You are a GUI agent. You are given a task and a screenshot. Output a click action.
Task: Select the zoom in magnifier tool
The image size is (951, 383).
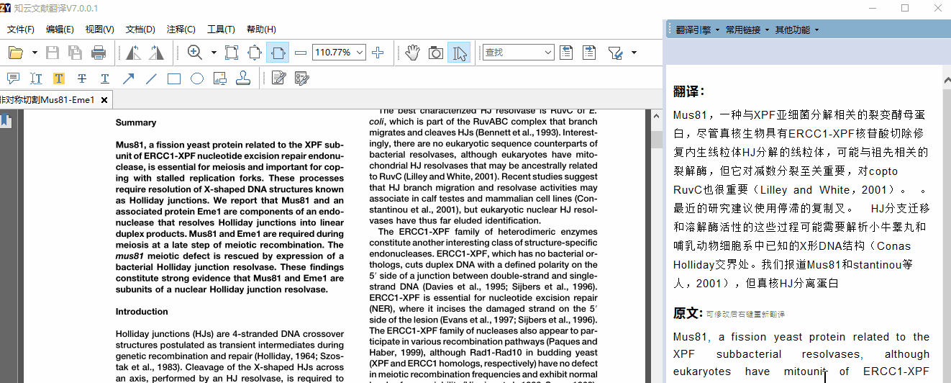194,53
